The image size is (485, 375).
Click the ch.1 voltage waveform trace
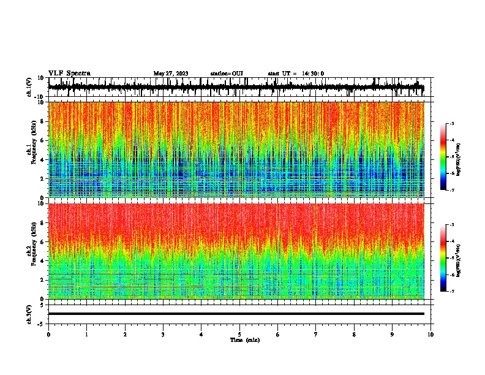point(236,87)
